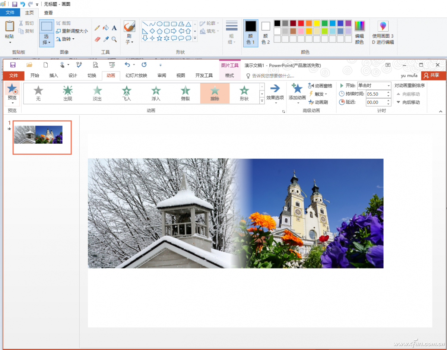Click the Paint quick access Save icon
447x350 pixels.
(15, 4)
